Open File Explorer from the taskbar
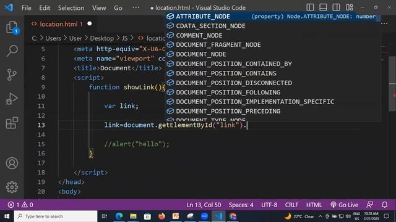The height and width of the screenshot is (222, 396). point(133,216)
